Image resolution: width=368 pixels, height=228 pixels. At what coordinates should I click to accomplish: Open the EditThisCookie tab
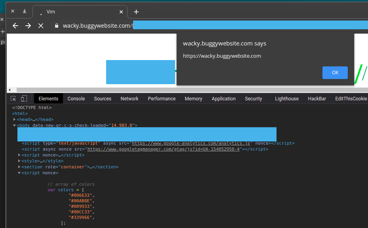click(x=351, y=98)
